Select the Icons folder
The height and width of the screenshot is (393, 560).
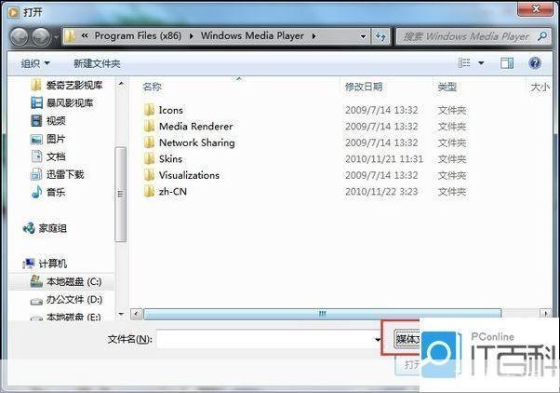click(171, 110)
